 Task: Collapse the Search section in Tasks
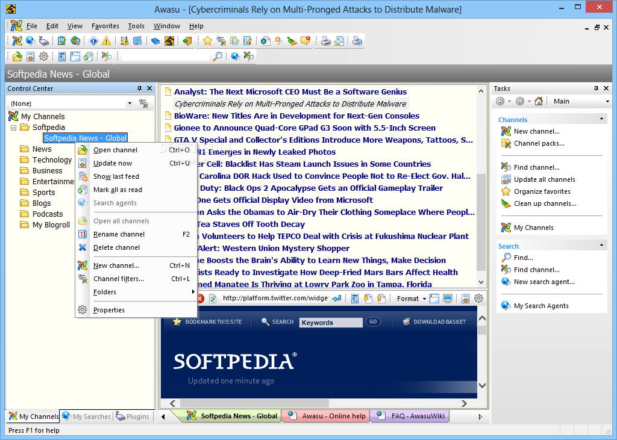(x=601, y=245)
